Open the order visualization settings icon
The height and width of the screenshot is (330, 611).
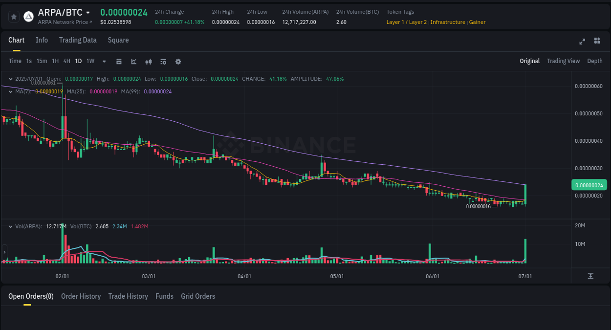click(163, 61)
